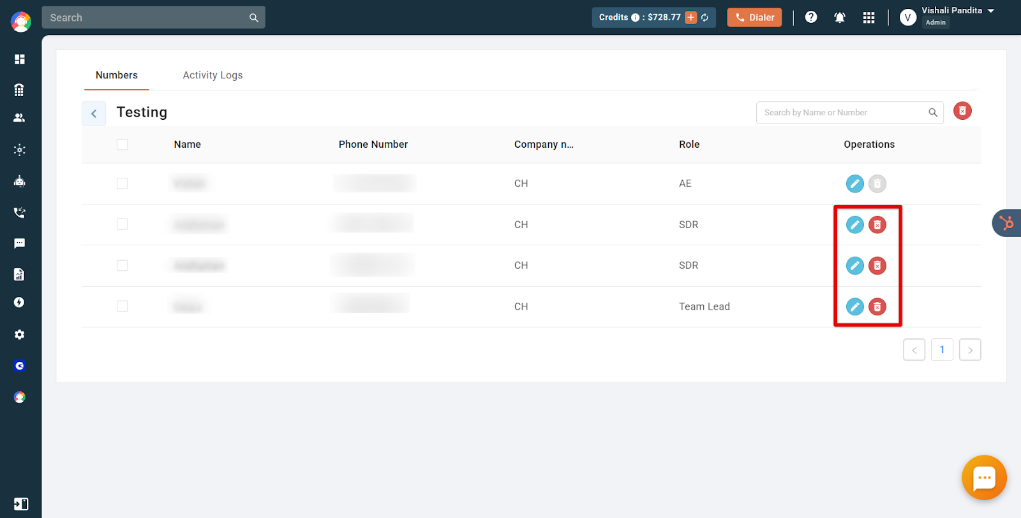Viewport: 1021px width, 518px height.
Task: Click the red bulk delete icon
Action: (x=962, y=111)
